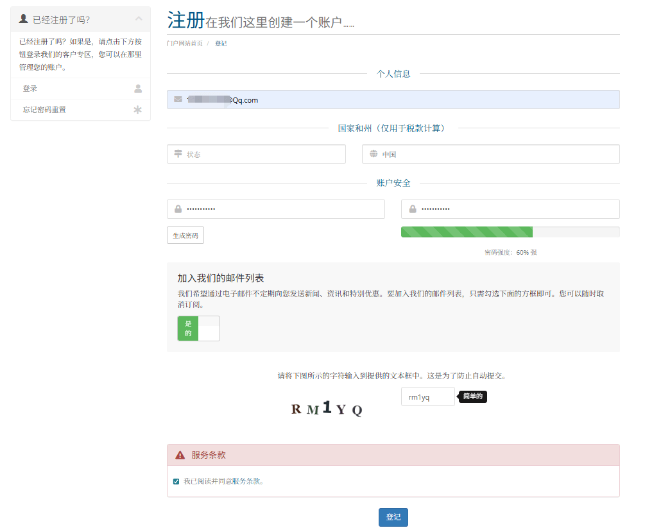645x528 pixels.
Task: Click the signpost icon in state field
Action: tap(178, 154)
